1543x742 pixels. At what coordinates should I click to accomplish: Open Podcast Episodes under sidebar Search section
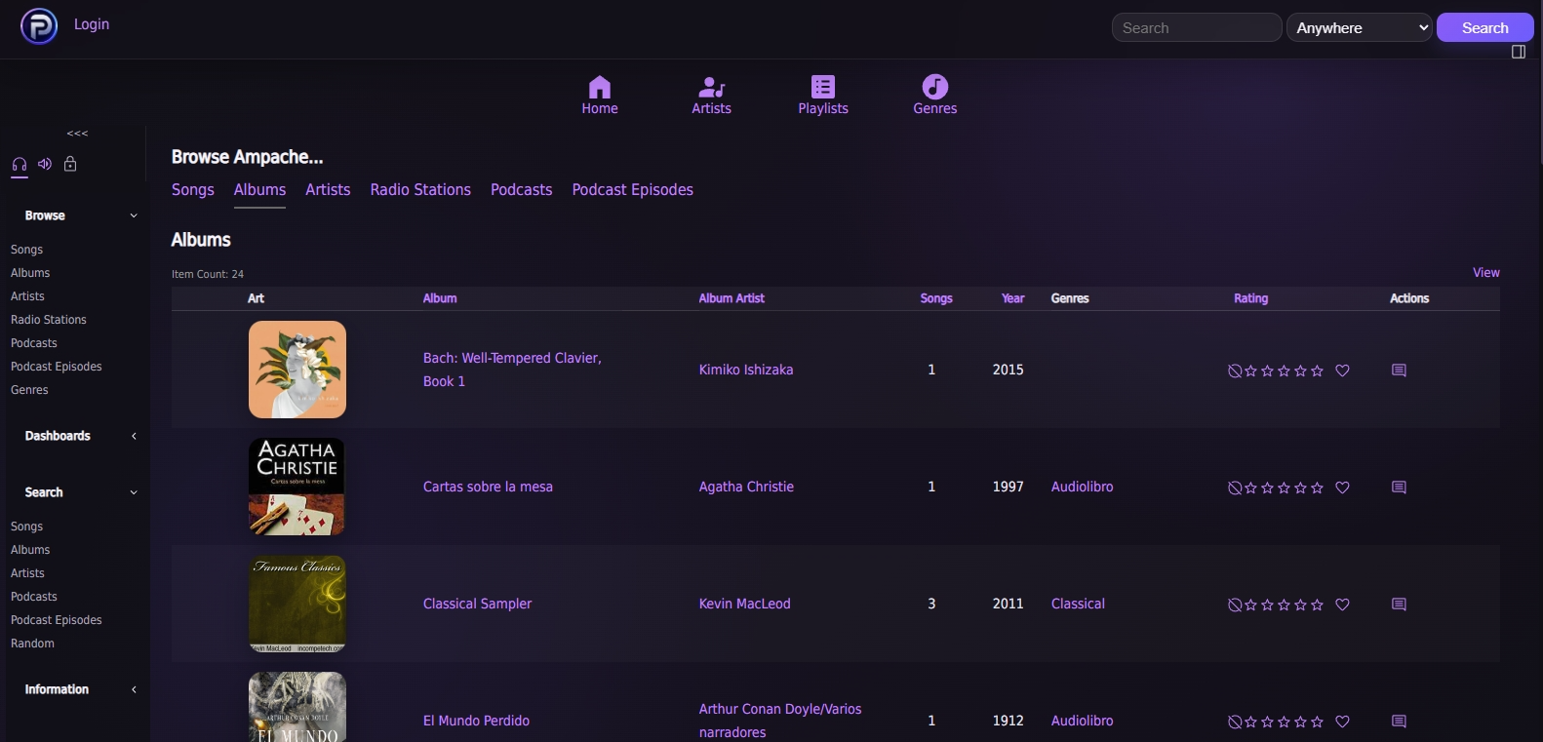pos(57,620)
